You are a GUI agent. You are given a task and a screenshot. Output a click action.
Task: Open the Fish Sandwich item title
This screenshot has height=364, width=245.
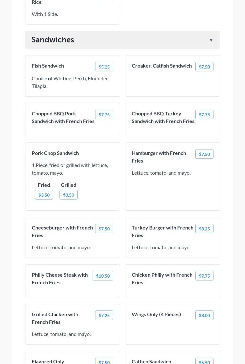click(48, 66)
